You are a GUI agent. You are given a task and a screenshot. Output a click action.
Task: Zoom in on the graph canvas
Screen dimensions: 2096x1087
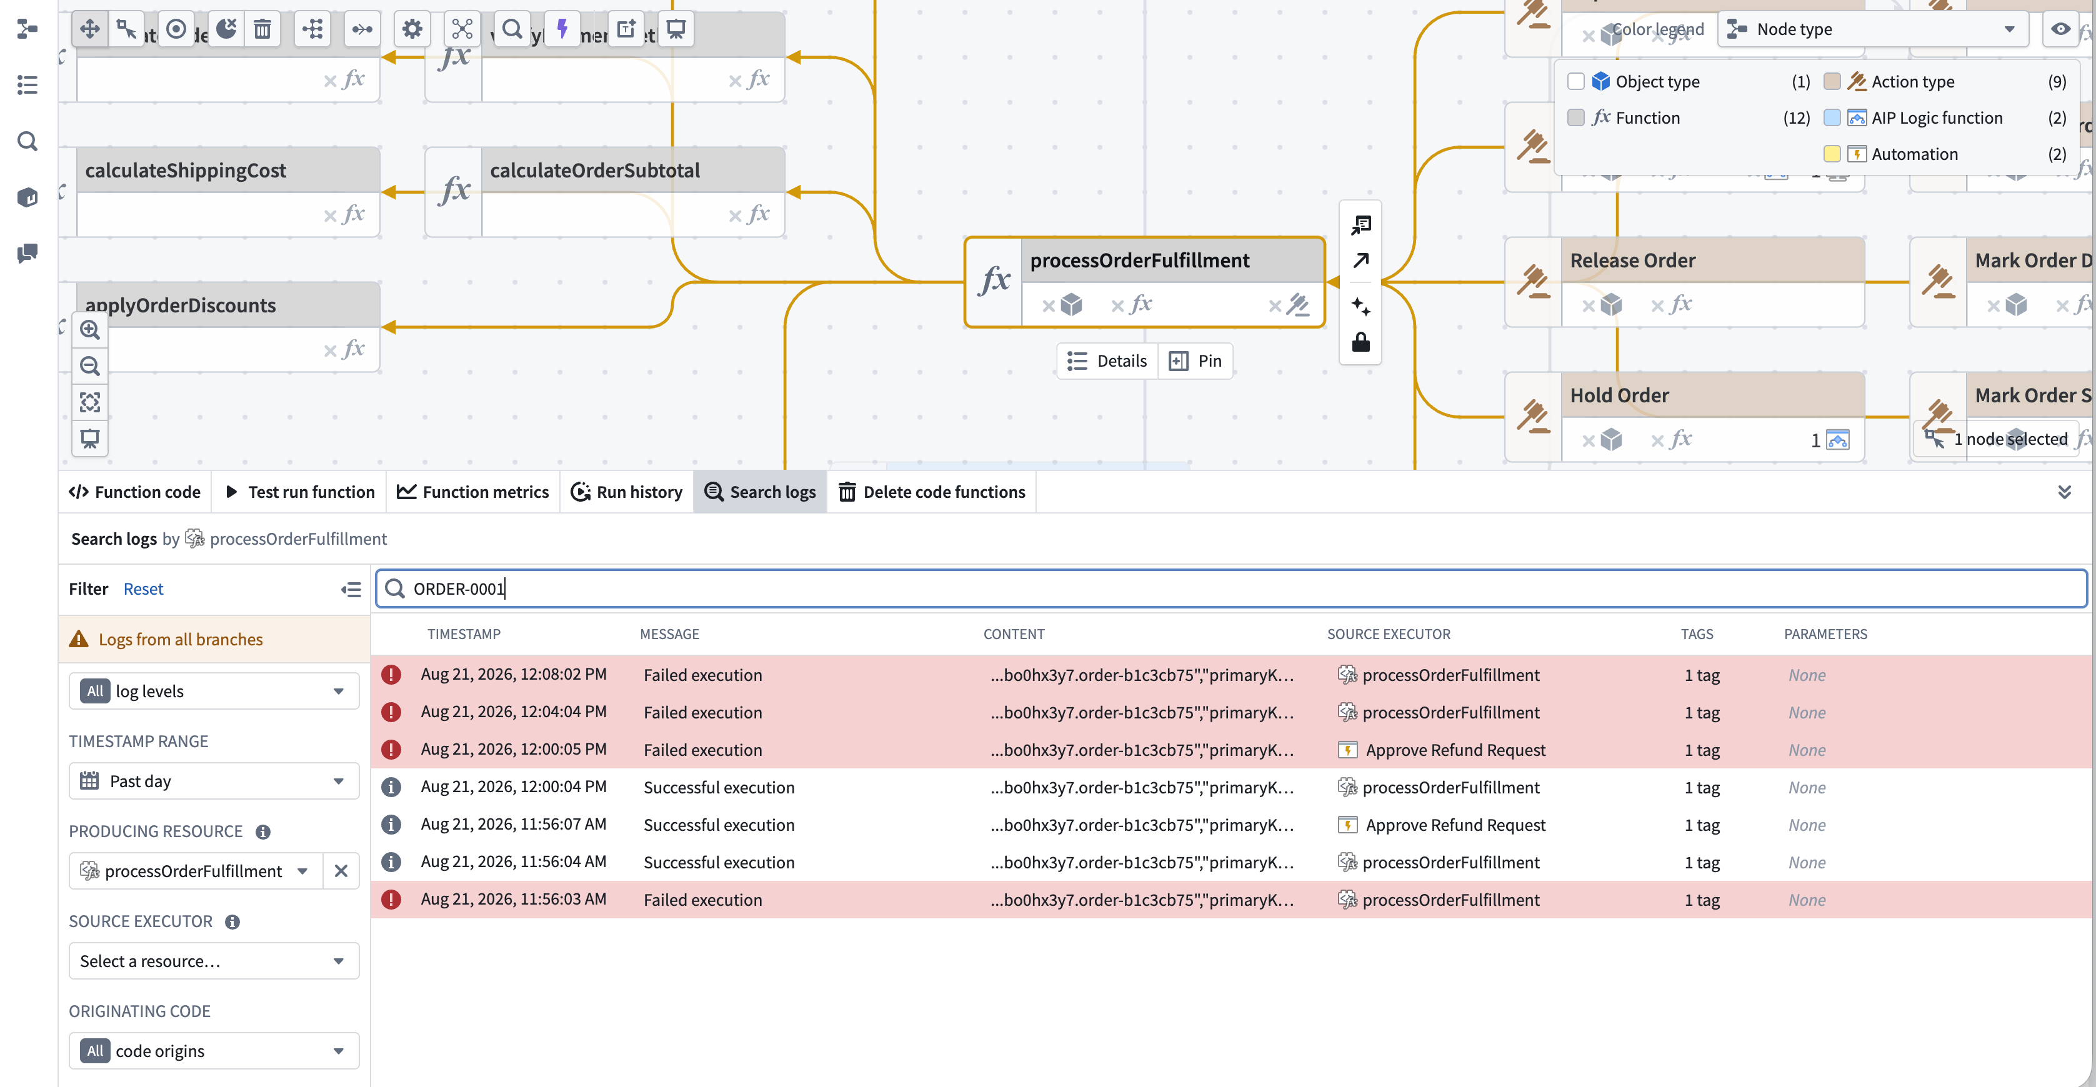89,329
